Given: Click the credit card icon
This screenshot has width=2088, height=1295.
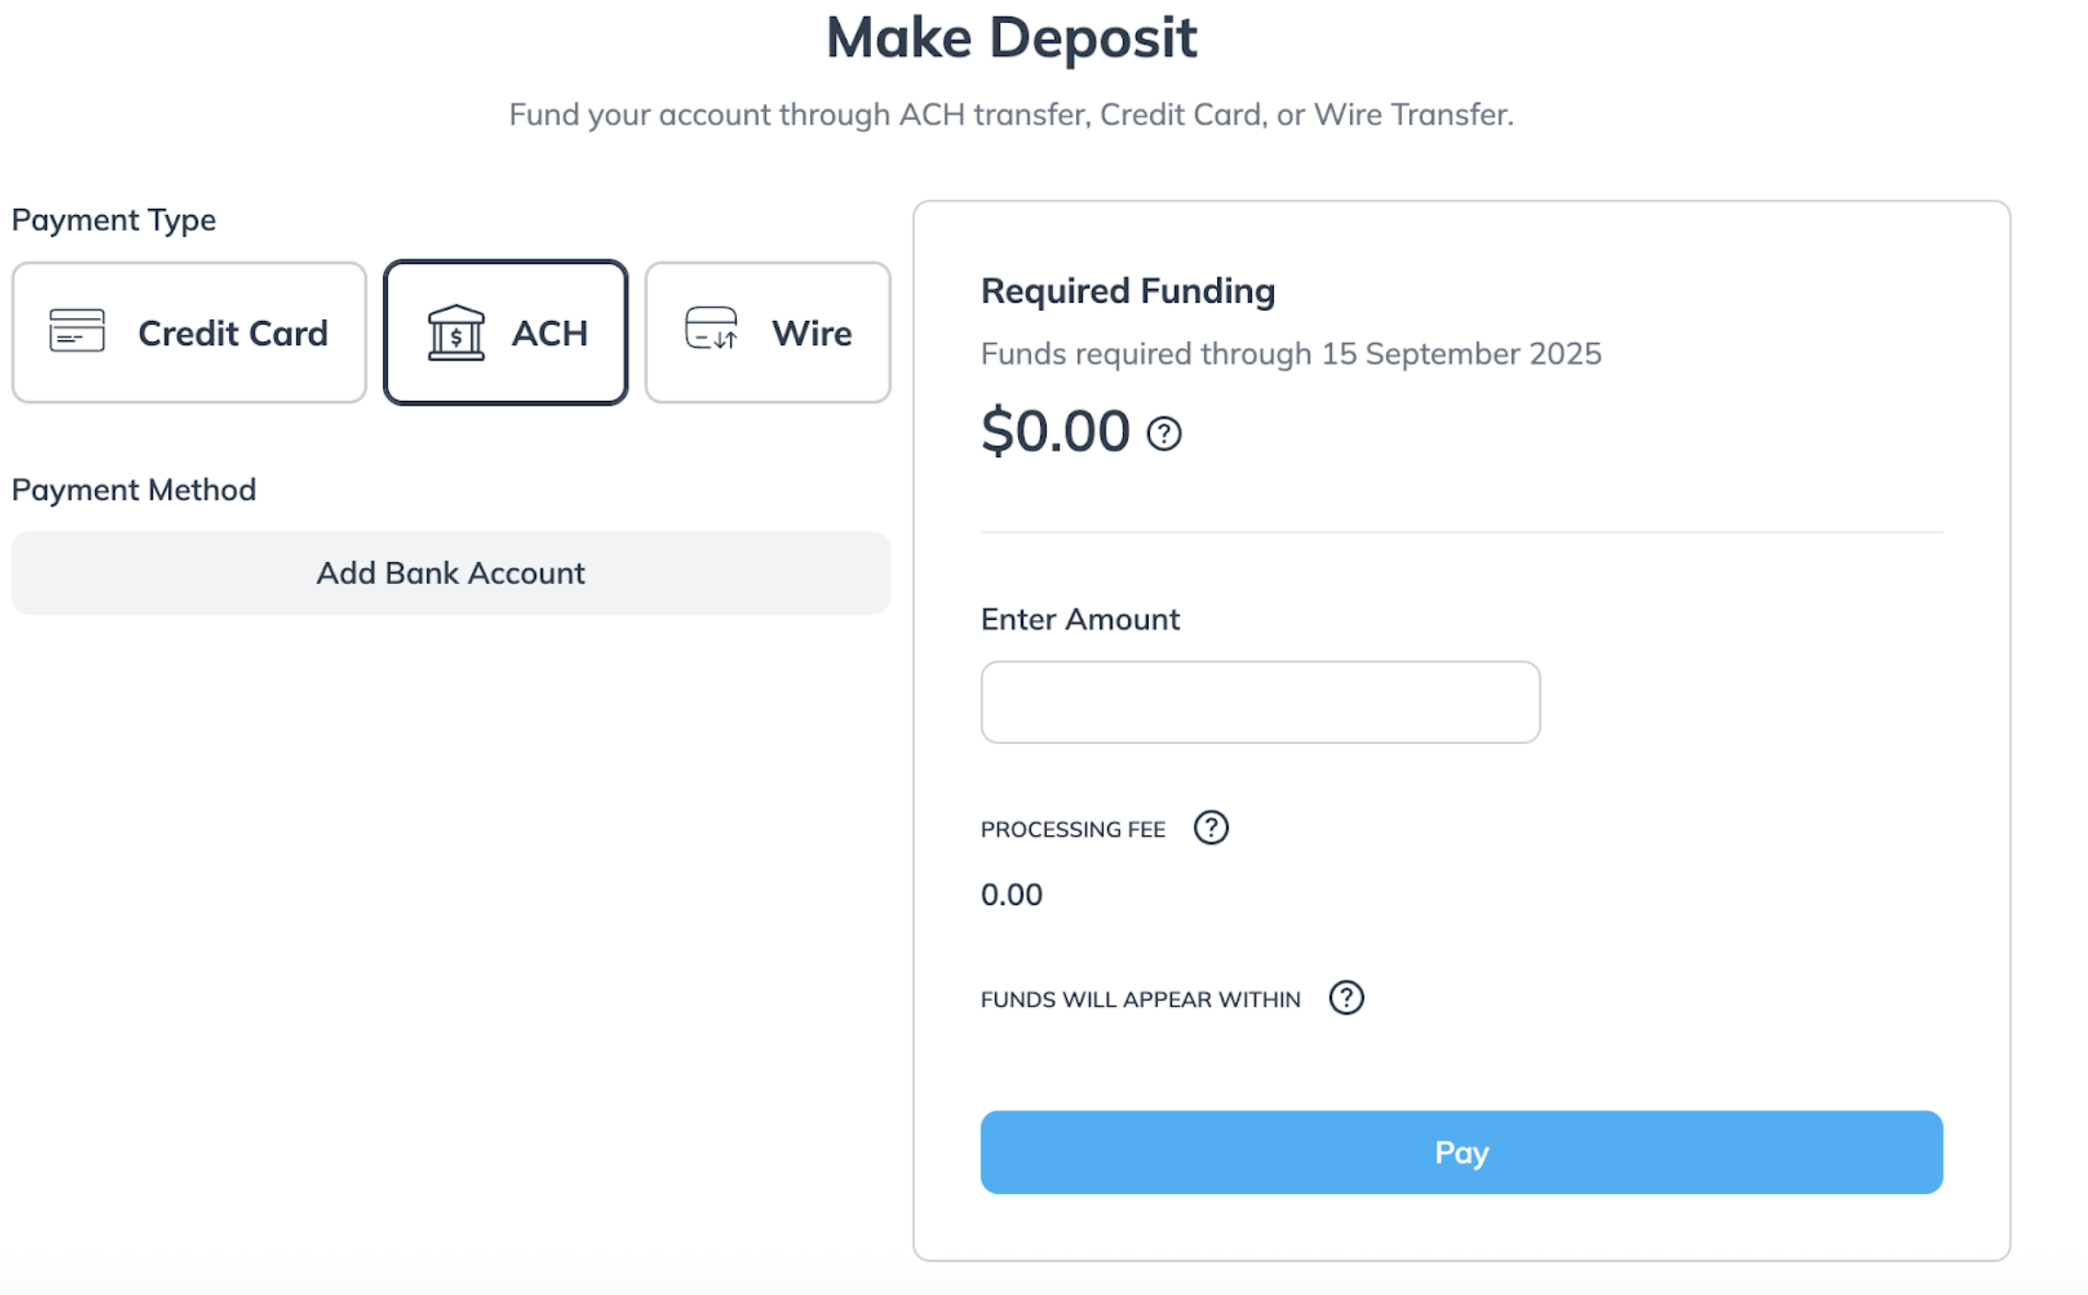Looking at the screenshot, I should click(76, 331).
